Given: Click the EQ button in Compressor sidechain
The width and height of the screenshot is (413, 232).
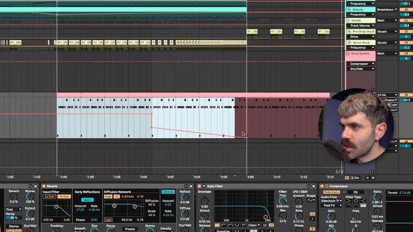Looking at the screenshot, I should pos(356,192).
